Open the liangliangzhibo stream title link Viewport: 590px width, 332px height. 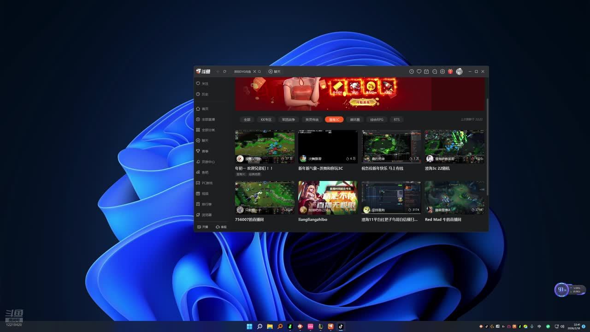(x=313, y=219)
